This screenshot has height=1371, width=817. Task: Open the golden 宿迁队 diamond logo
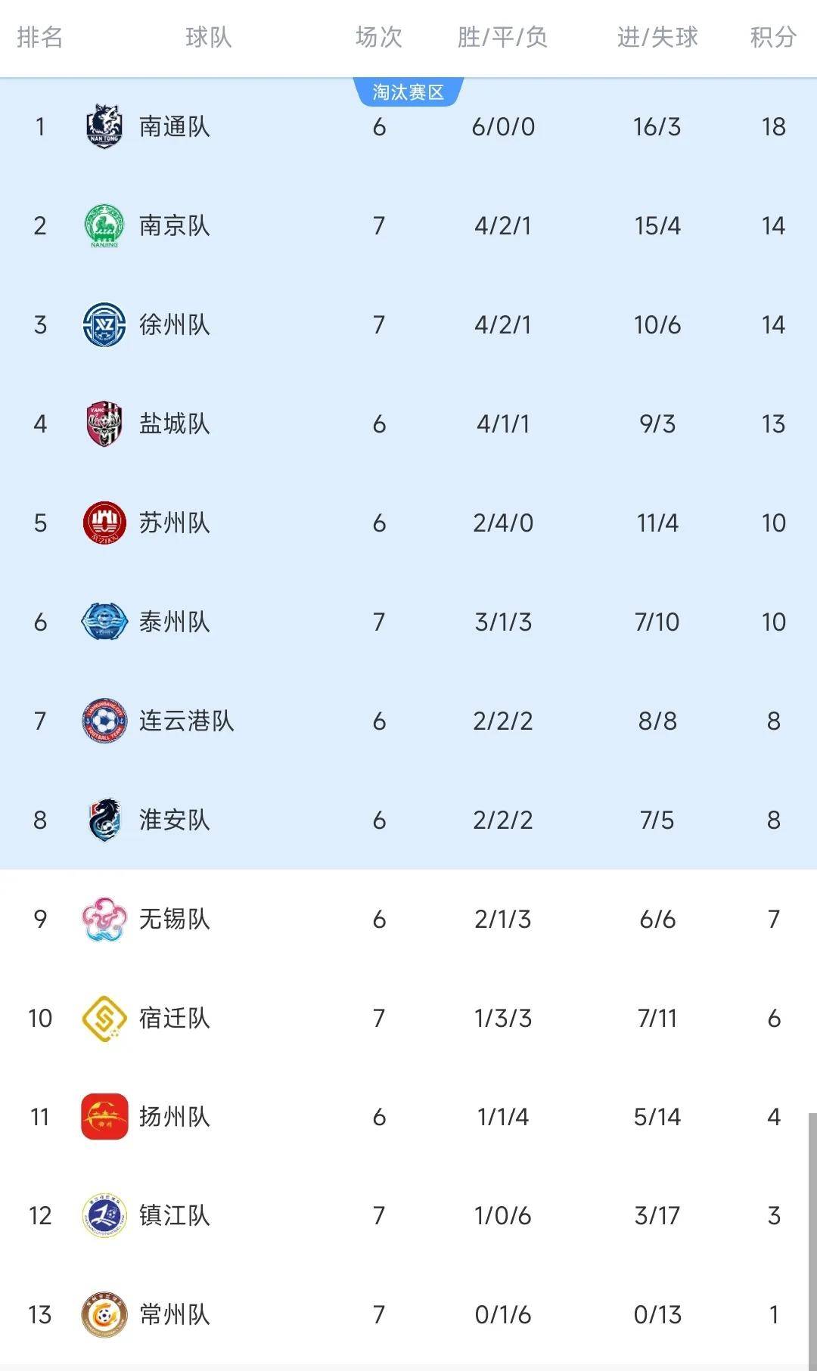coord(104,1018)
